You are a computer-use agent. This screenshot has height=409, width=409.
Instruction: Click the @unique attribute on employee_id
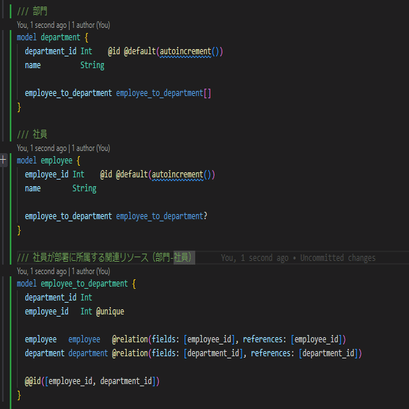[110, 312]
